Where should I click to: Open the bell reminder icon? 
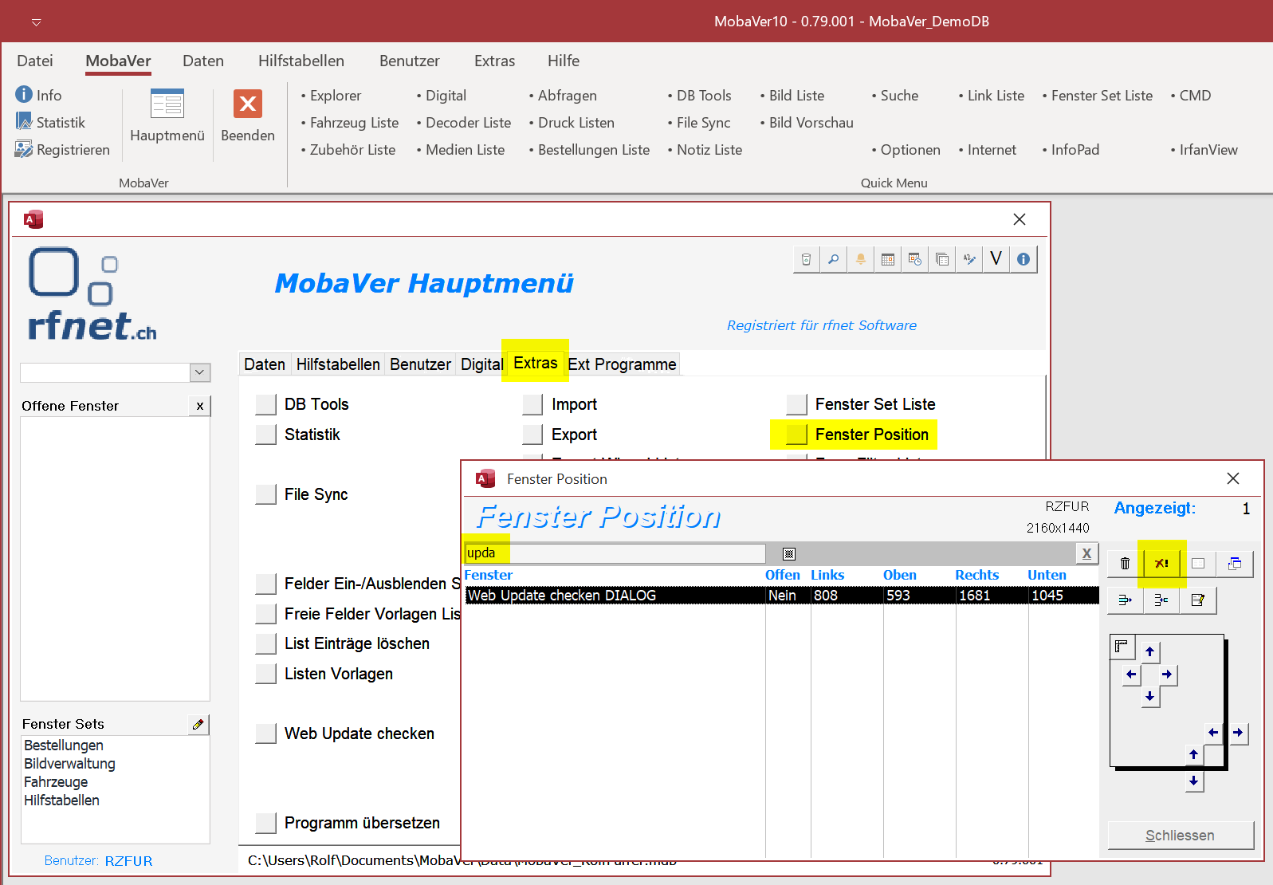point(860,259)
